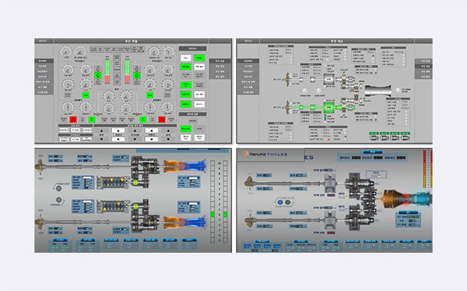Click the green cell in the left numbered level column
467x291 pixels.
(x=213, y=214)
